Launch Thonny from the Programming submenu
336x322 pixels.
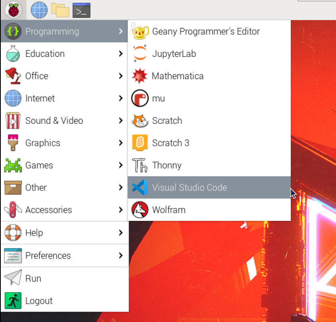pos(167,165)
